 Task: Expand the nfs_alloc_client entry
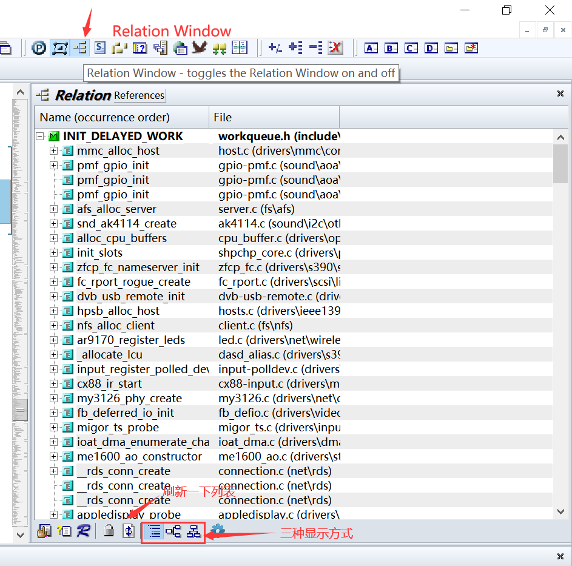[x=53, y=325]
